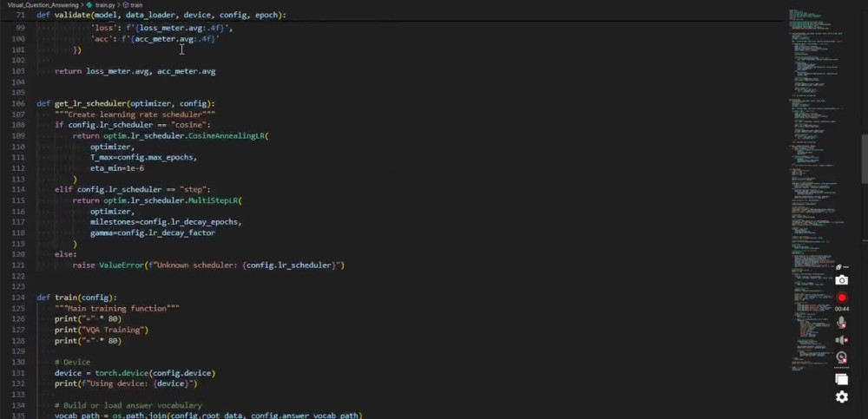The image size is (868, 419).
Task: Toggle the disabled webcam icon
Action: (841, 357)
